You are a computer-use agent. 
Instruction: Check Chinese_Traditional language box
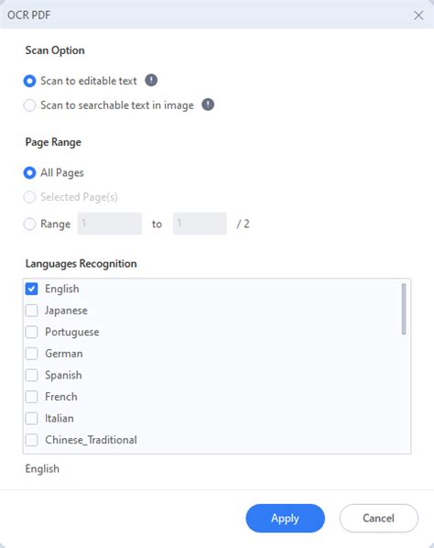(31, 440)
